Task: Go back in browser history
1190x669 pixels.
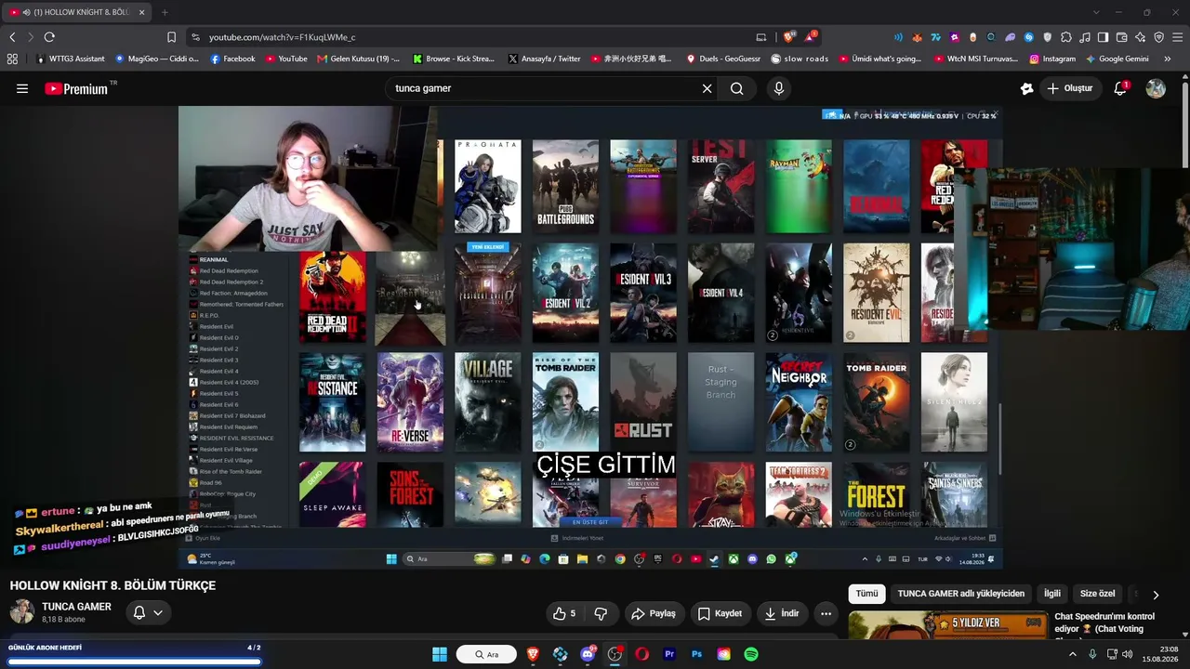Action: (12, 37)
